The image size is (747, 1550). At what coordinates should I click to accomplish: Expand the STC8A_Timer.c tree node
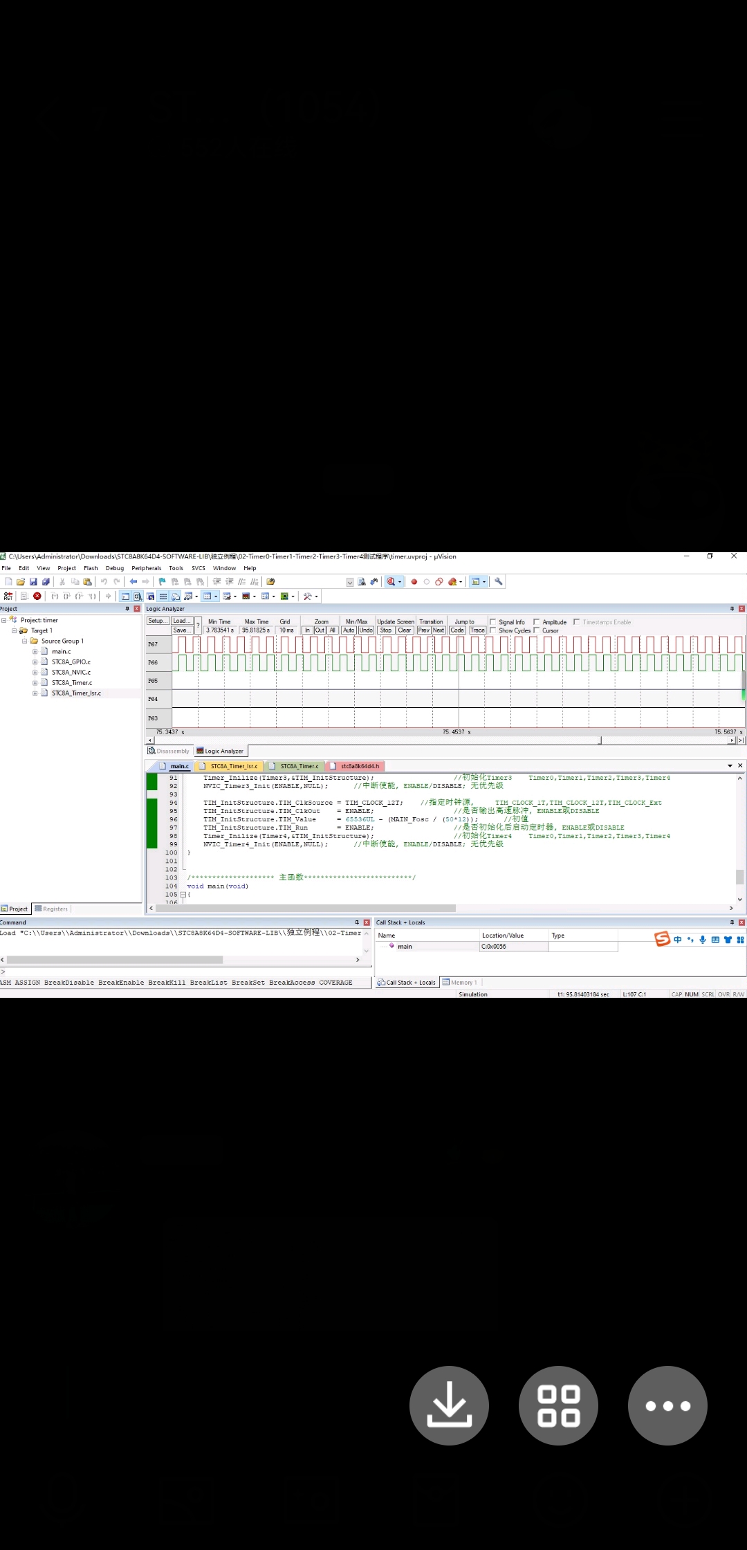(35, 683)
